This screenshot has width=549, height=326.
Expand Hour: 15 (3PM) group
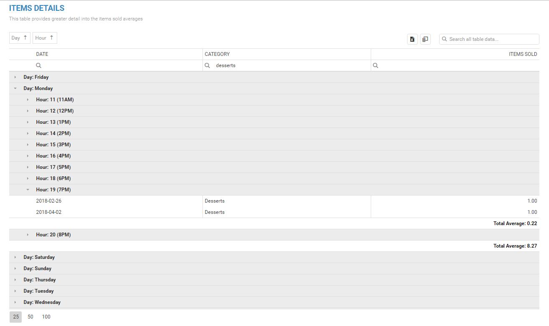tap(28, 145)
